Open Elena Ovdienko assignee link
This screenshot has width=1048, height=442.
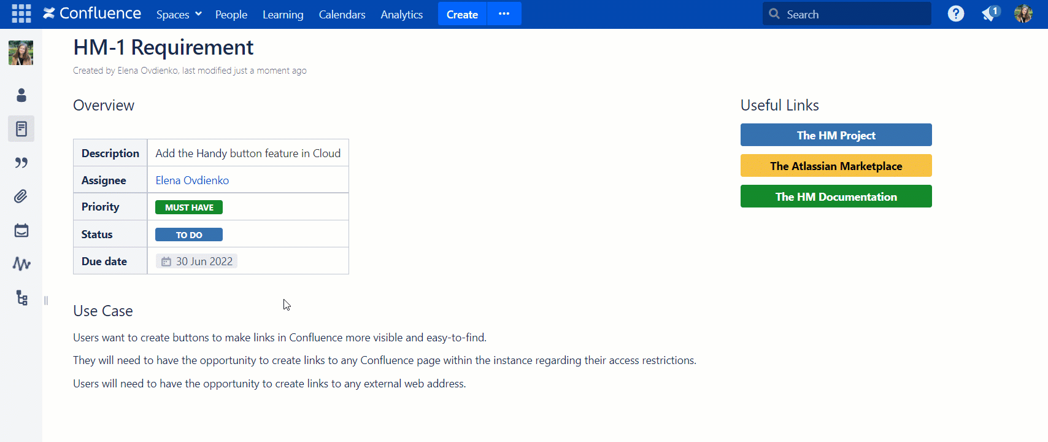pyautogui.click(x=192, y=180)
